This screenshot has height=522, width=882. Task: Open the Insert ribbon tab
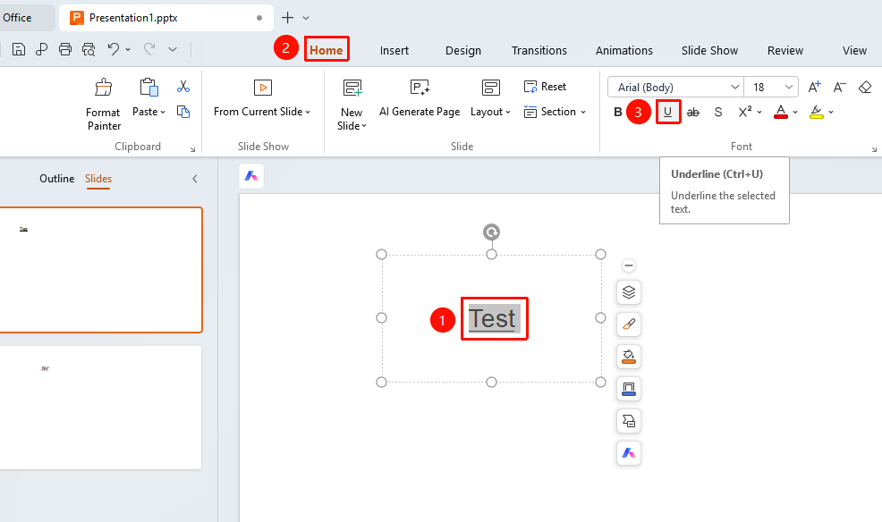[x=394, y=51]
